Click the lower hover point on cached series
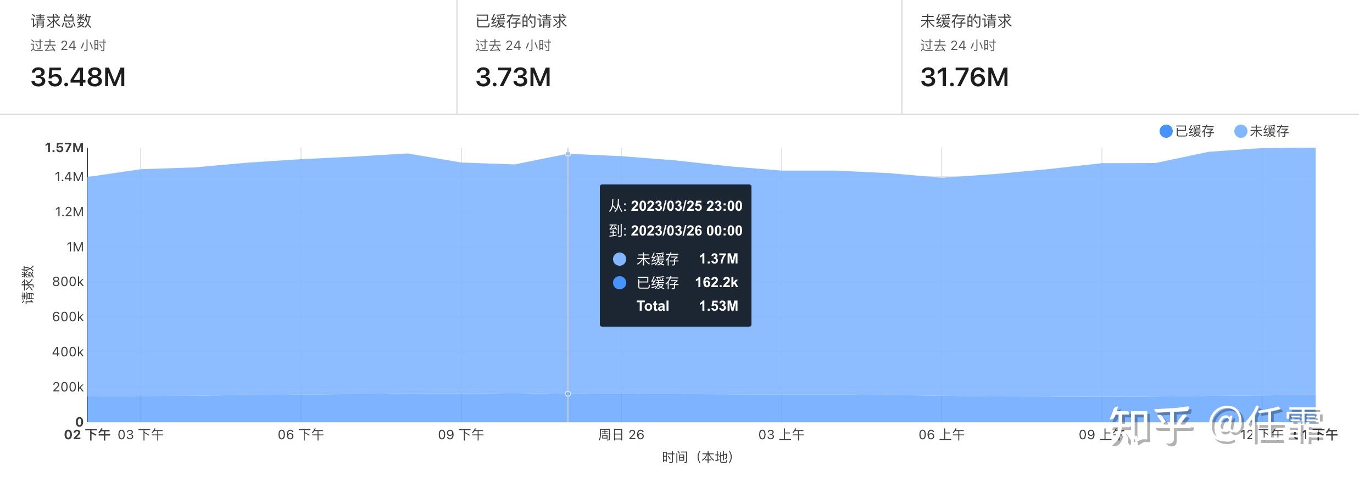 (x=568, y=394)
